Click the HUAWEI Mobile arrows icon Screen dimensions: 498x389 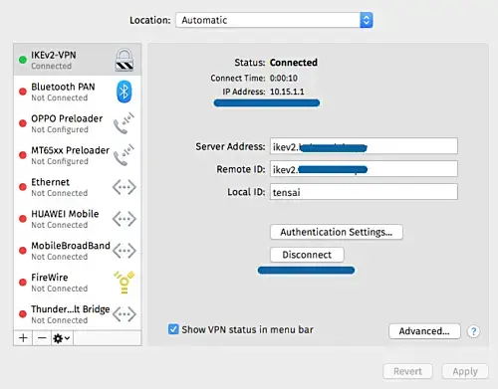[x=124, y=219]
